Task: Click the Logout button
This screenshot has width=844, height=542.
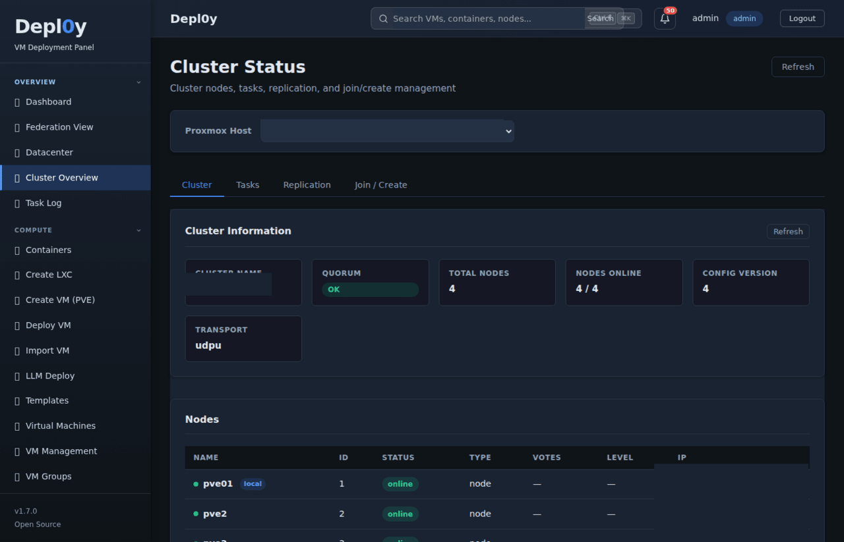Action: (802, 18)
